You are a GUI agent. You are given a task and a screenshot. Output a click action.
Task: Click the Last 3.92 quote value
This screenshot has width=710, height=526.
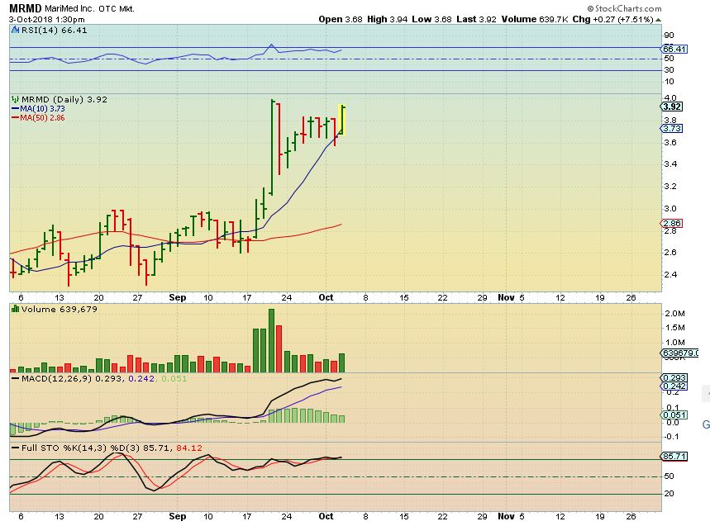pos(476,20)
